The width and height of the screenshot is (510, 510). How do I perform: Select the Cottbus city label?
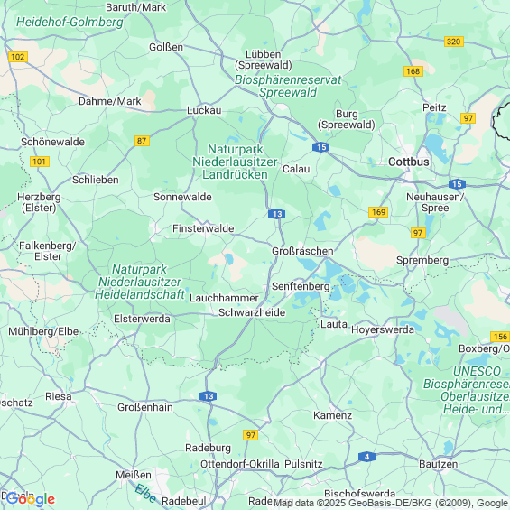click(x=409, y=162)
